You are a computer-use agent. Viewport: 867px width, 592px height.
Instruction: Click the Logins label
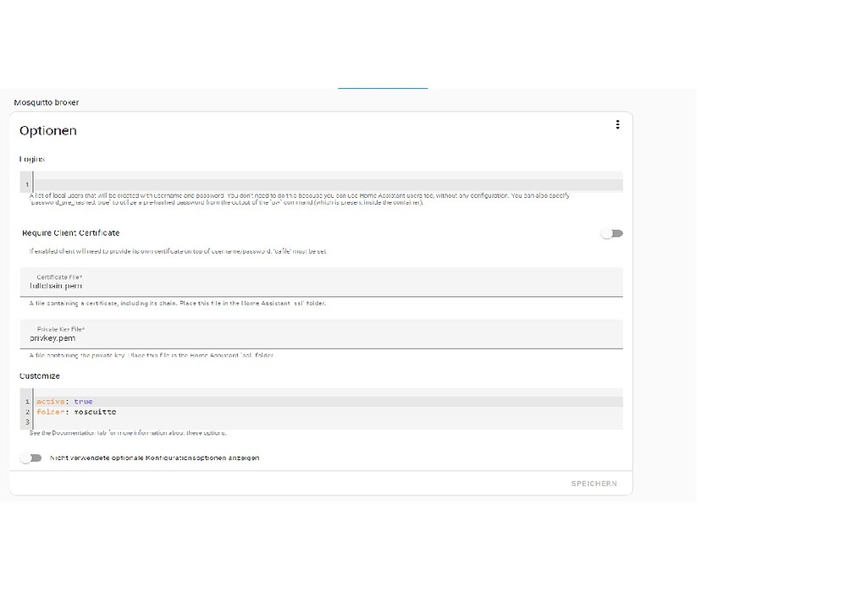pyautogui.click(x=32, y=159)
